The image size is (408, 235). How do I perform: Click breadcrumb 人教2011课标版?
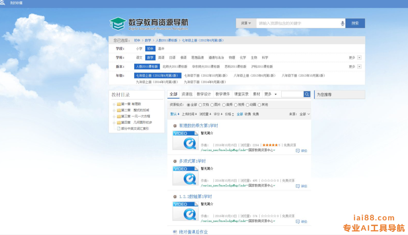(x=166, y=40)
